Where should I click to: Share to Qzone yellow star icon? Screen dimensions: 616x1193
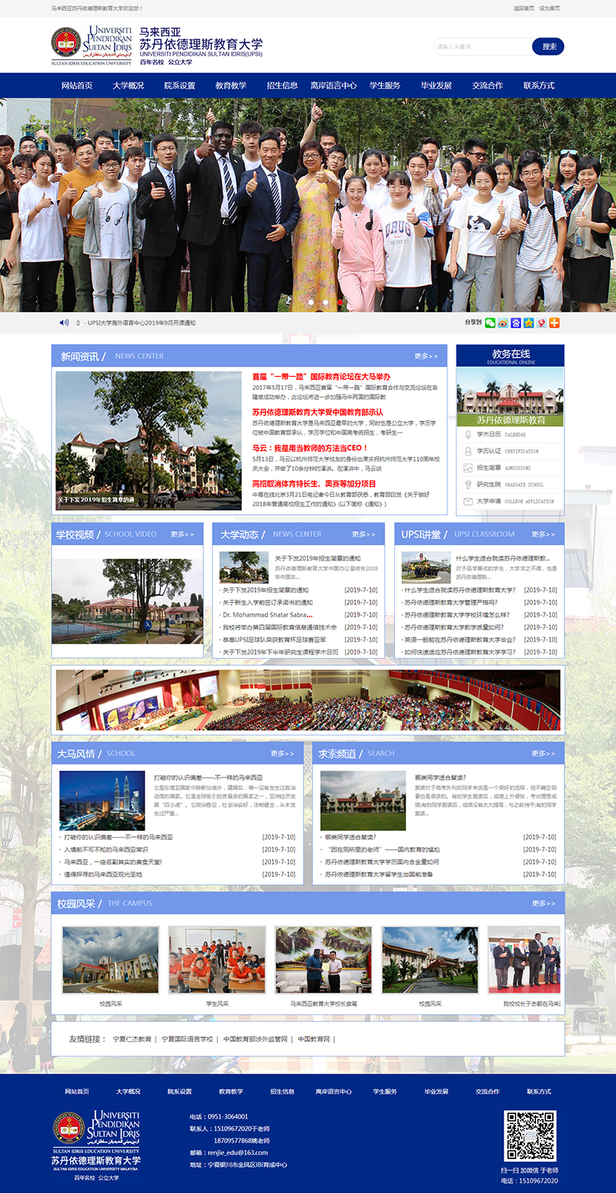point(528,323)
